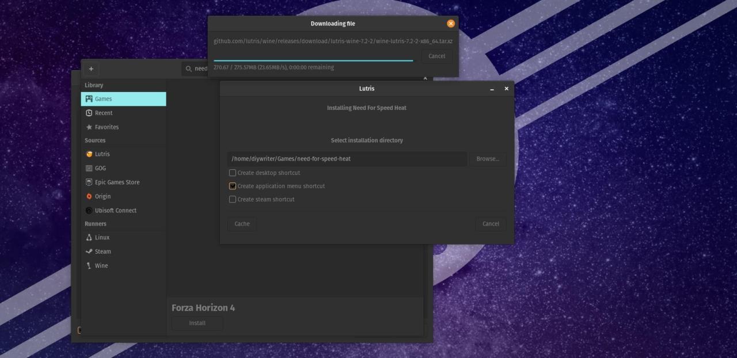Toggle Create application menu shortcut checkbox
737x358 pixels.
pyautogui.click(x=233, y=186)
